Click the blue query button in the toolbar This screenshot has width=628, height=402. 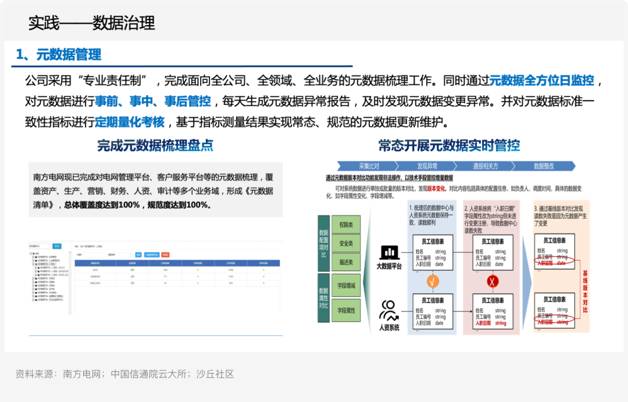point(138,254)
